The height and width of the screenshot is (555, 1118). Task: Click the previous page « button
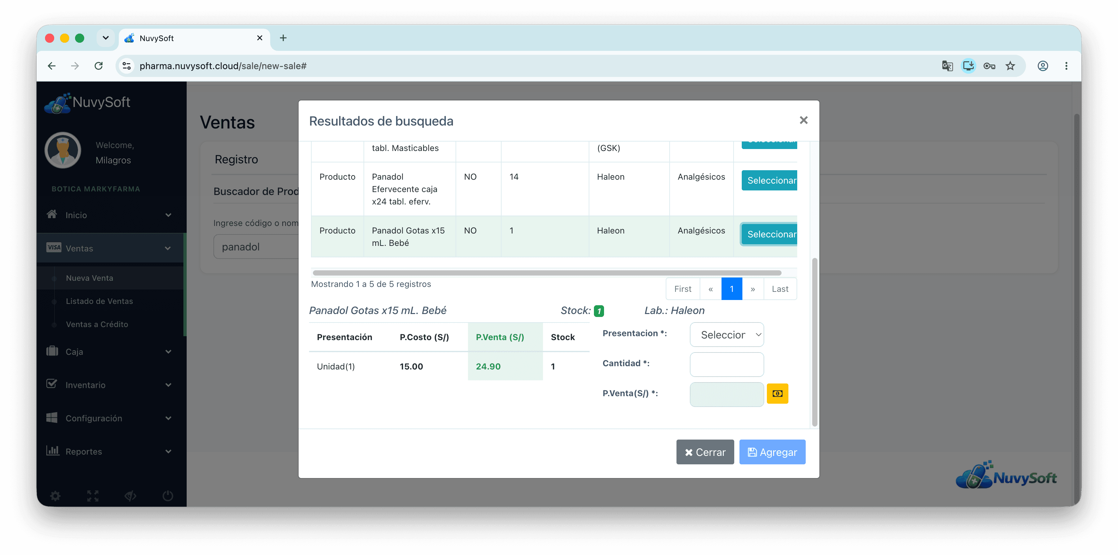(x=710, y=289)
